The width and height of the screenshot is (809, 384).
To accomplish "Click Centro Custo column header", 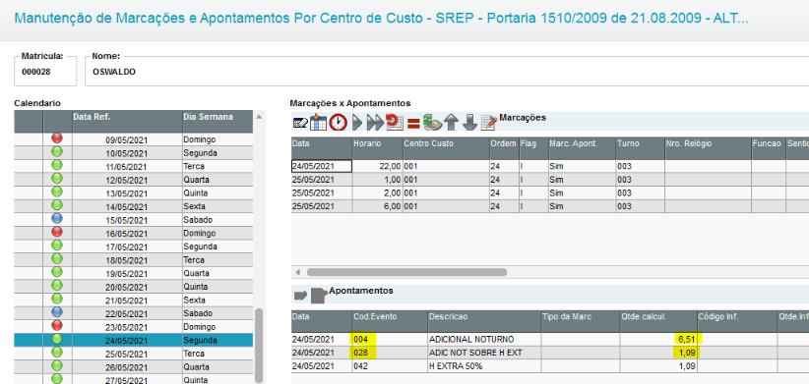I will pyautogui.click(x=446, y=148).
